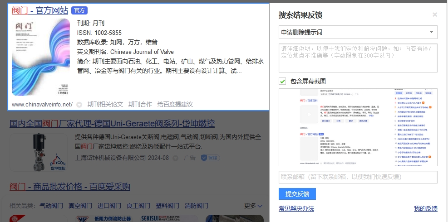448x222 pixels.
Task: Toggle the 包含屏幕截图 checkbox
Action: [283, 81]
